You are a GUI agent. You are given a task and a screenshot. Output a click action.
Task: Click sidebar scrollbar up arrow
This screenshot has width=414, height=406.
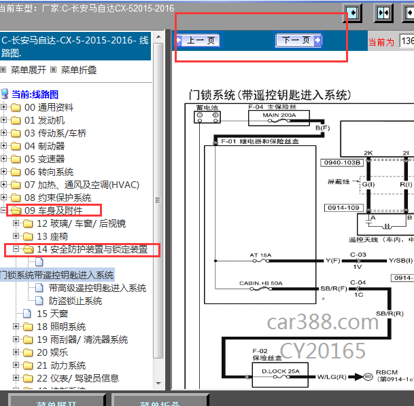point(158,37)
